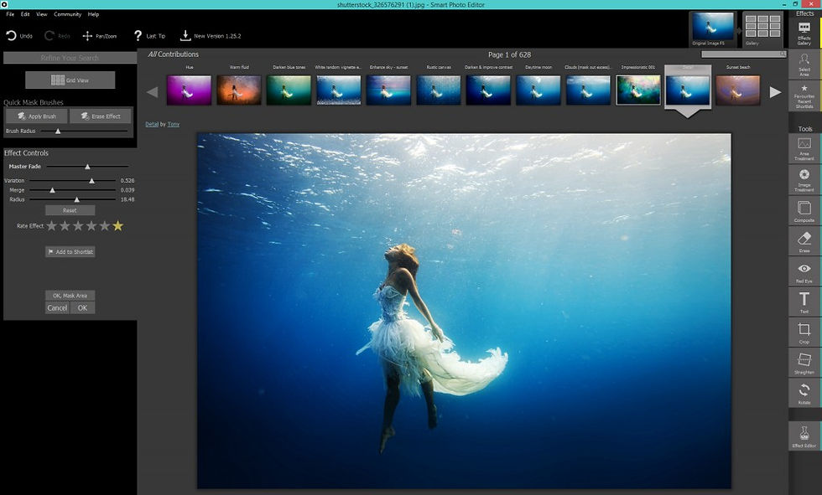Viewport: 822px width, 495px height.
Task: Select the Rotate tool
Action: (x=804, y=393)
